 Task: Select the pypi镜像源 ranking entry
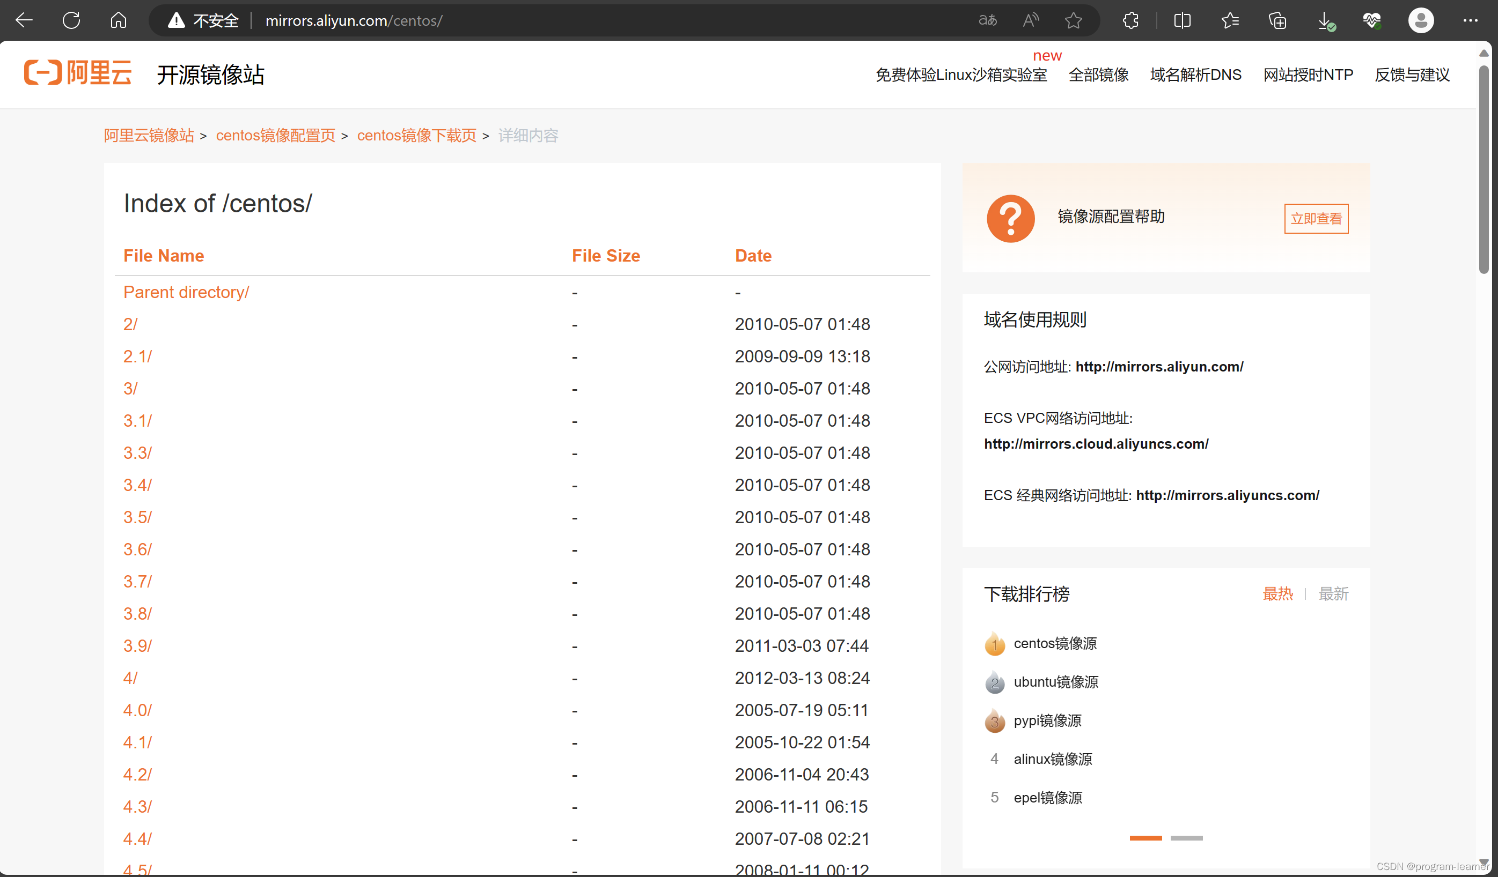1047,721
